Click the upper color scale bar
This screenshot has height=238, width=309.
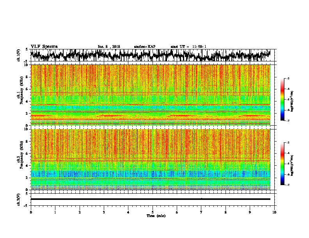coord(282,100)
